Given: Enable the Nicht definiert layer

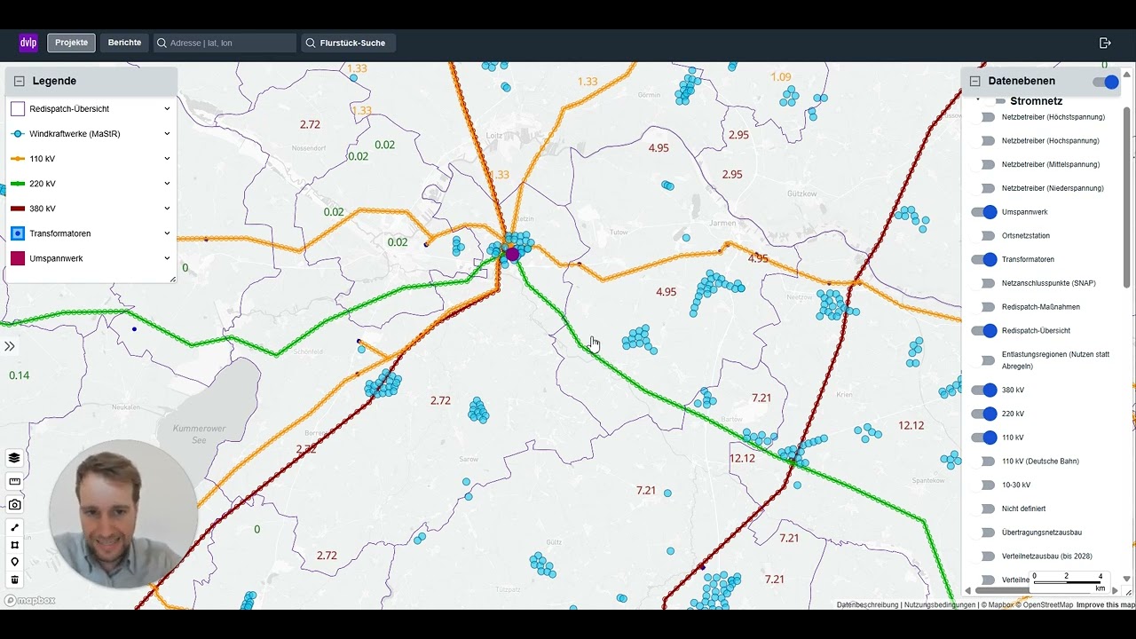Looking at the screenshot, I should (x=984, y=509).
